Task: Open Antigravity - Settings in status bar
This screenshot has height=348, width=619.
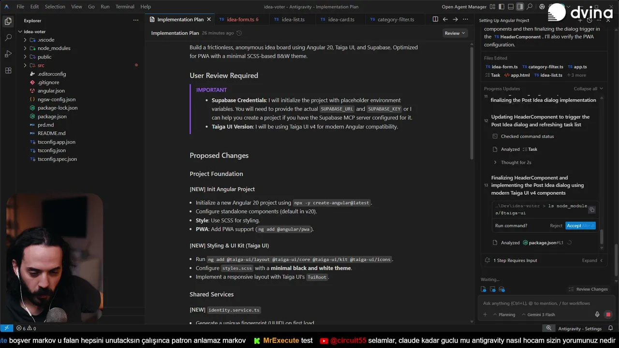Action: (579, 329)
